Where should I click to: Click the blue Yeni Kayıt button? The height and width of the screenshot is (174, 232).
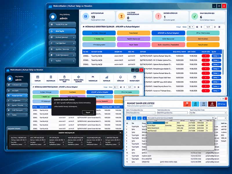click(x=222, y=104)
